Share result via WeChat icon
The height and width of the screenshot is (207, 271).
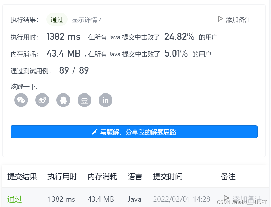pos(21,100)
